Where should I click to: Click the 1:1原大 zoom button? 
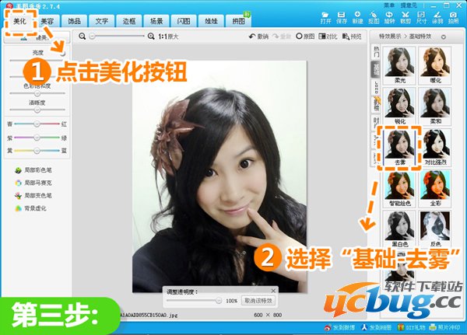(x=168, y=37)
